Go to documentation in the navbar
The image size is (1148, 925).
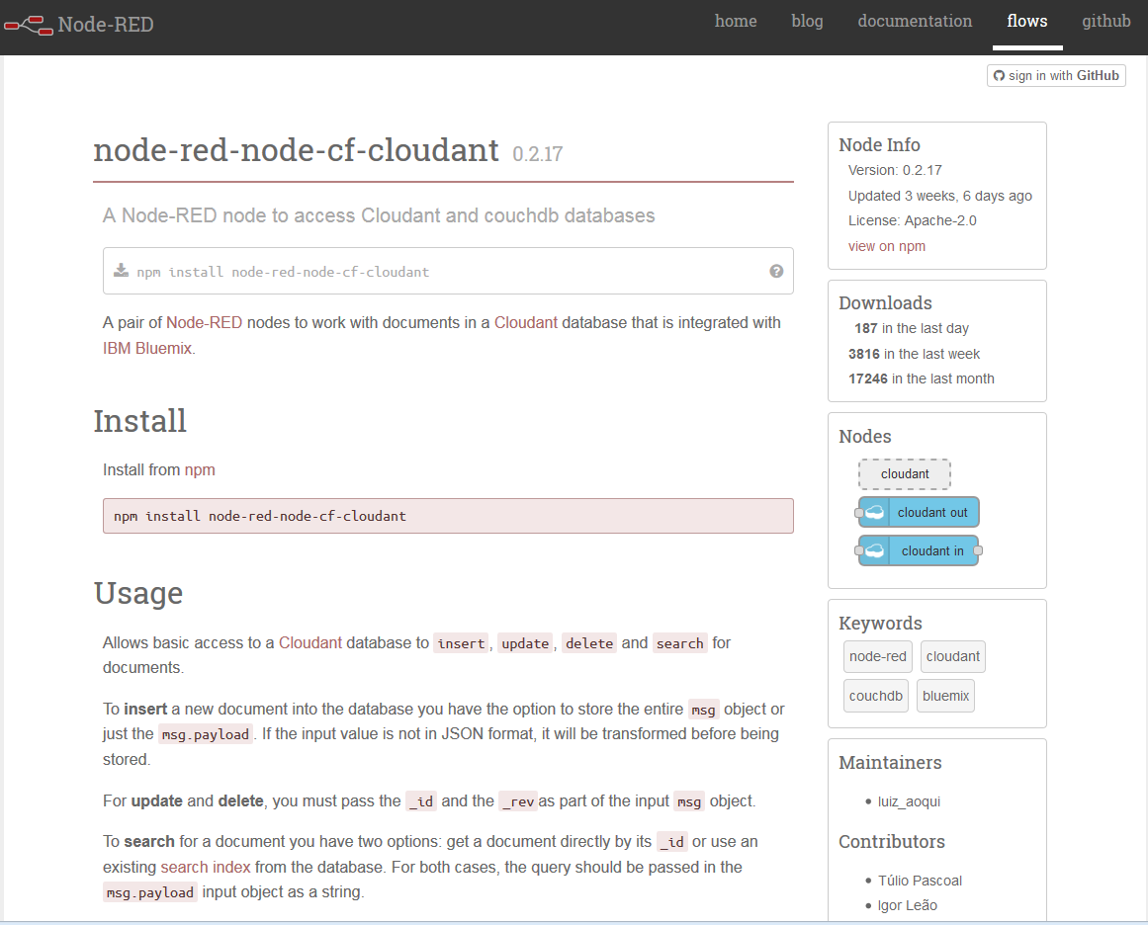(915, 21)
